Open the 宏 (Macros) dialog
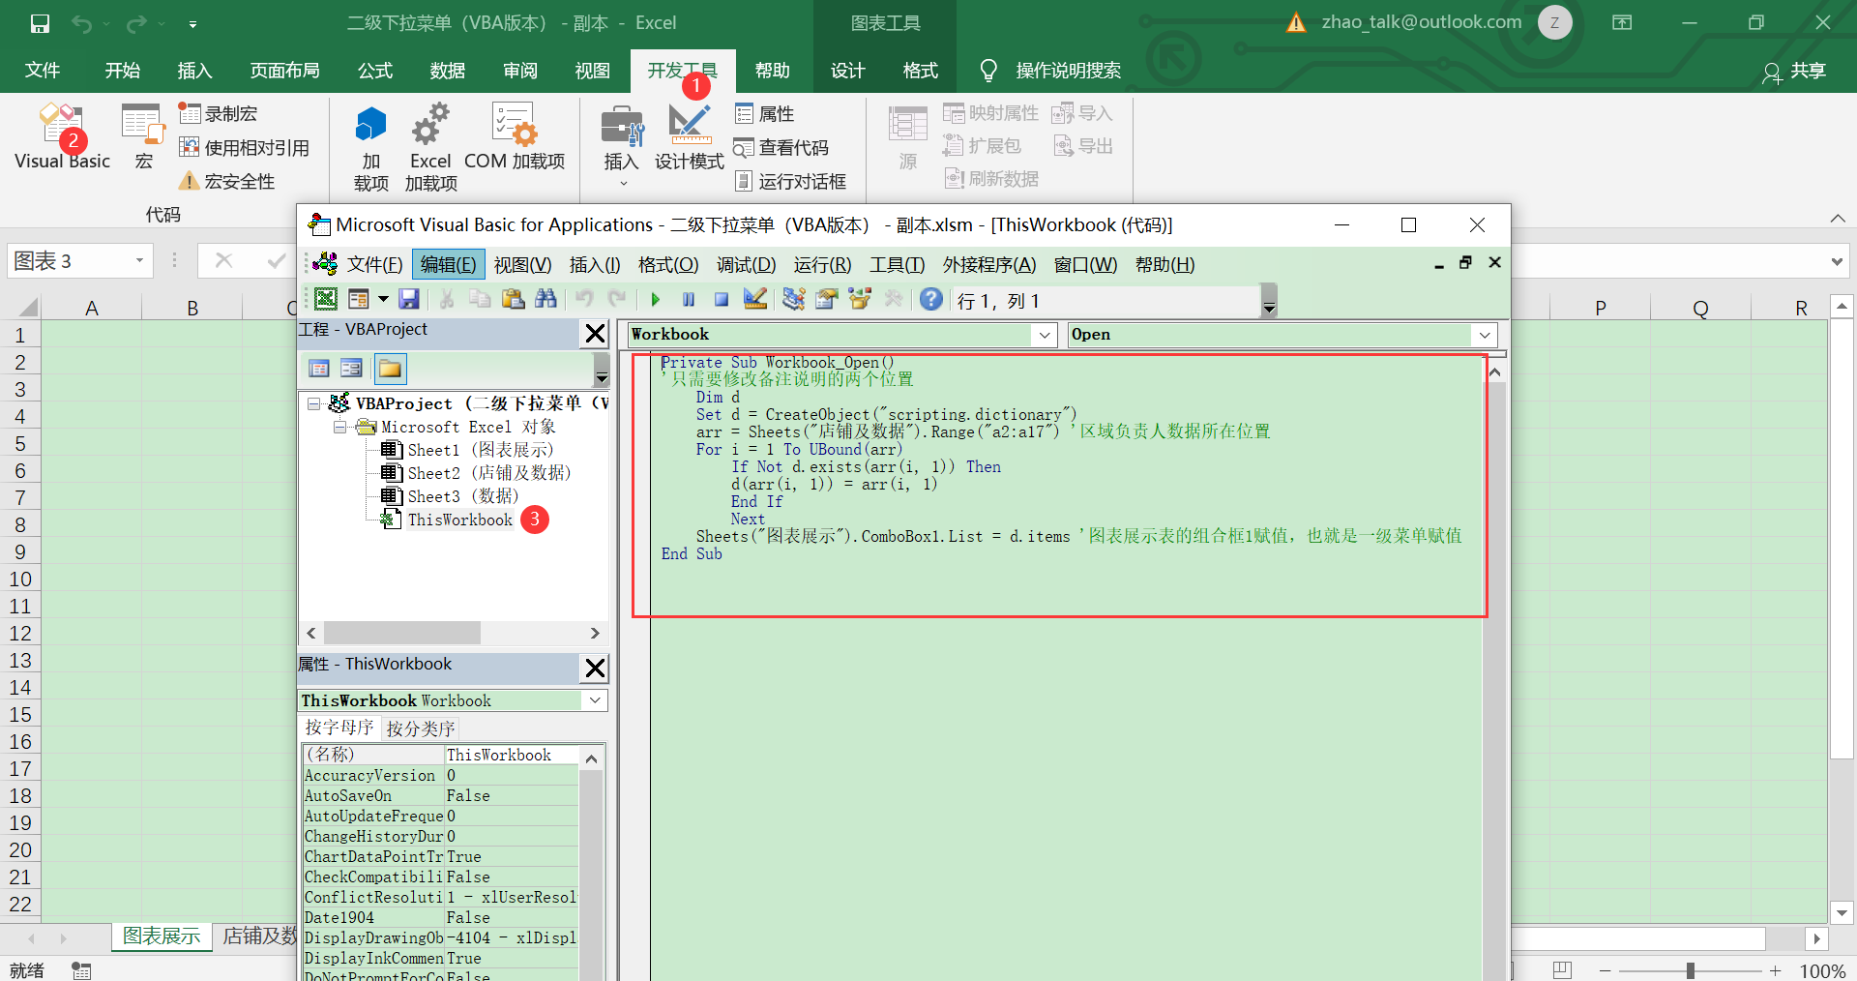The width and height of the screenshot is (1857, 981). [143, 136]
